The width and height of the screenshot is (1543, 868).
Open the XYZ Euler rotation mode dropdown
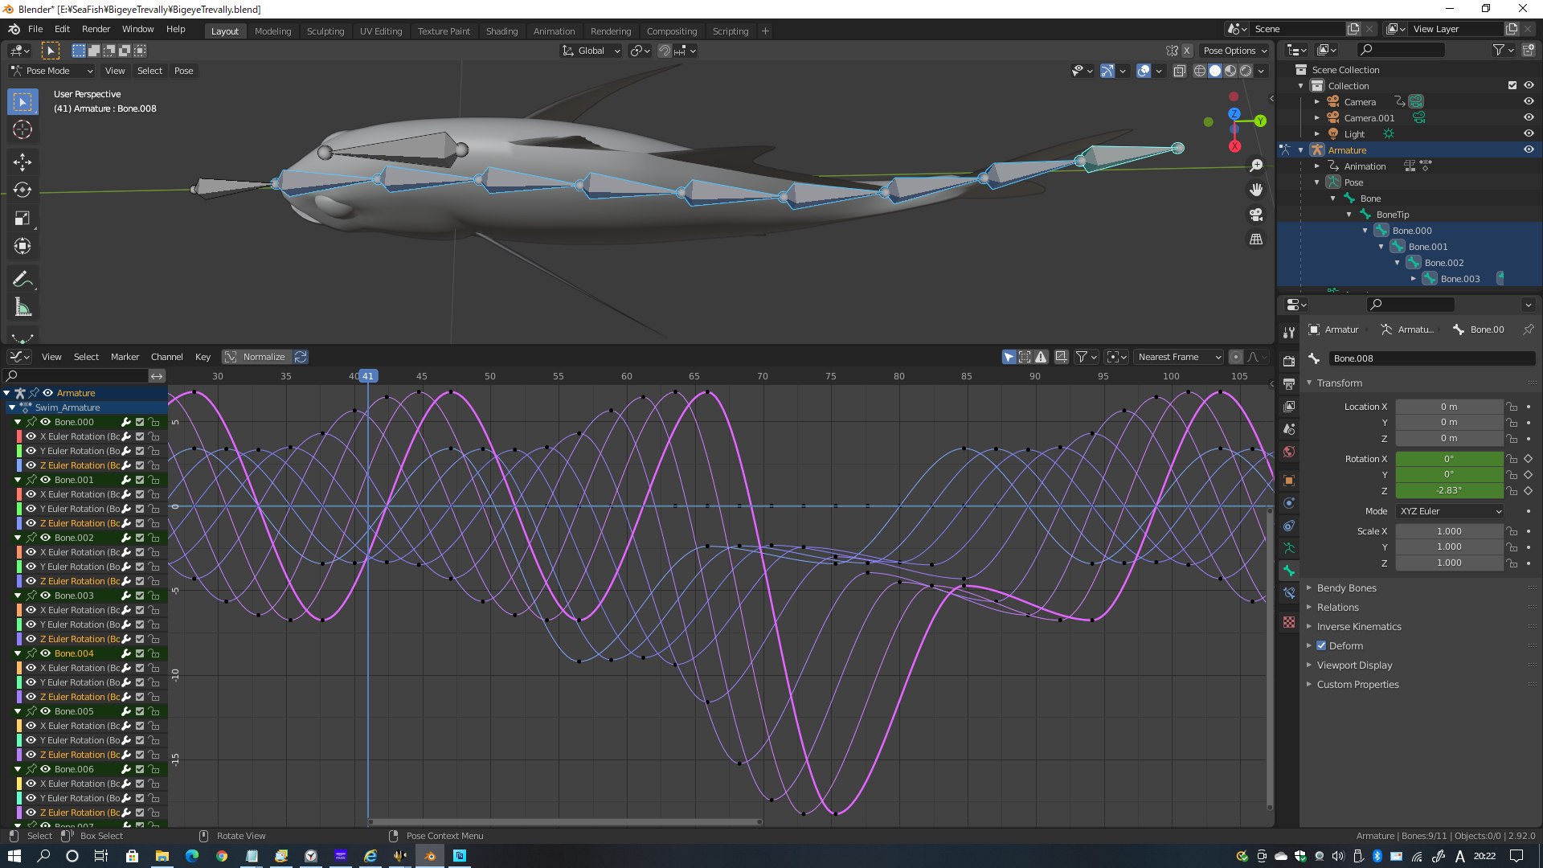1450,511
